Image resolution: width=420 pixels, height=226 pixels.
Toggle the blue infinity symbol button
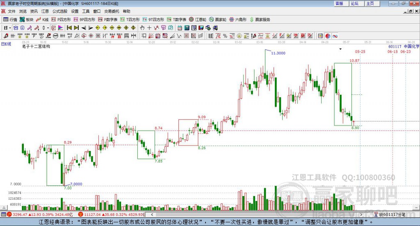tap(335, 36)
